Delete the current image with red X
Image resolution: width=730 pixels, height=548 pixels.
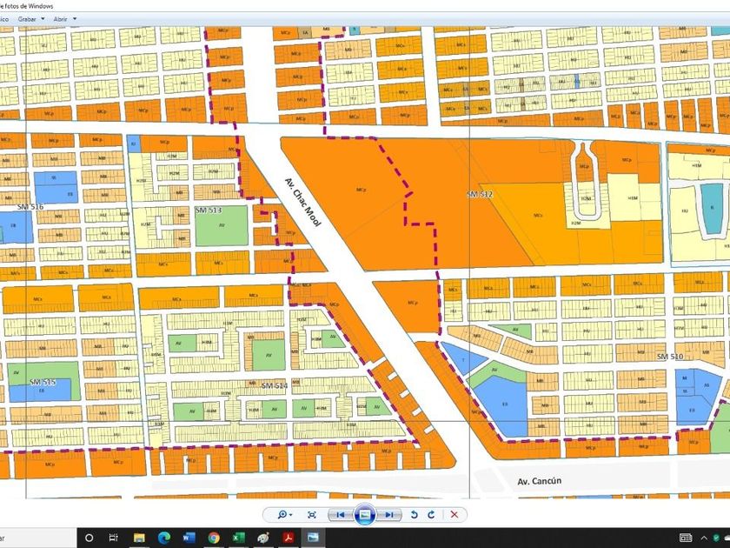[454, 514]
